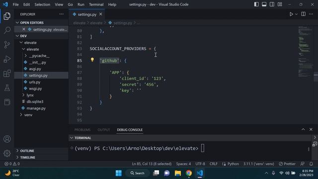Open Source Control view
Image resolution: width=318 pixels, height=179 pixels.
[7, 44]
